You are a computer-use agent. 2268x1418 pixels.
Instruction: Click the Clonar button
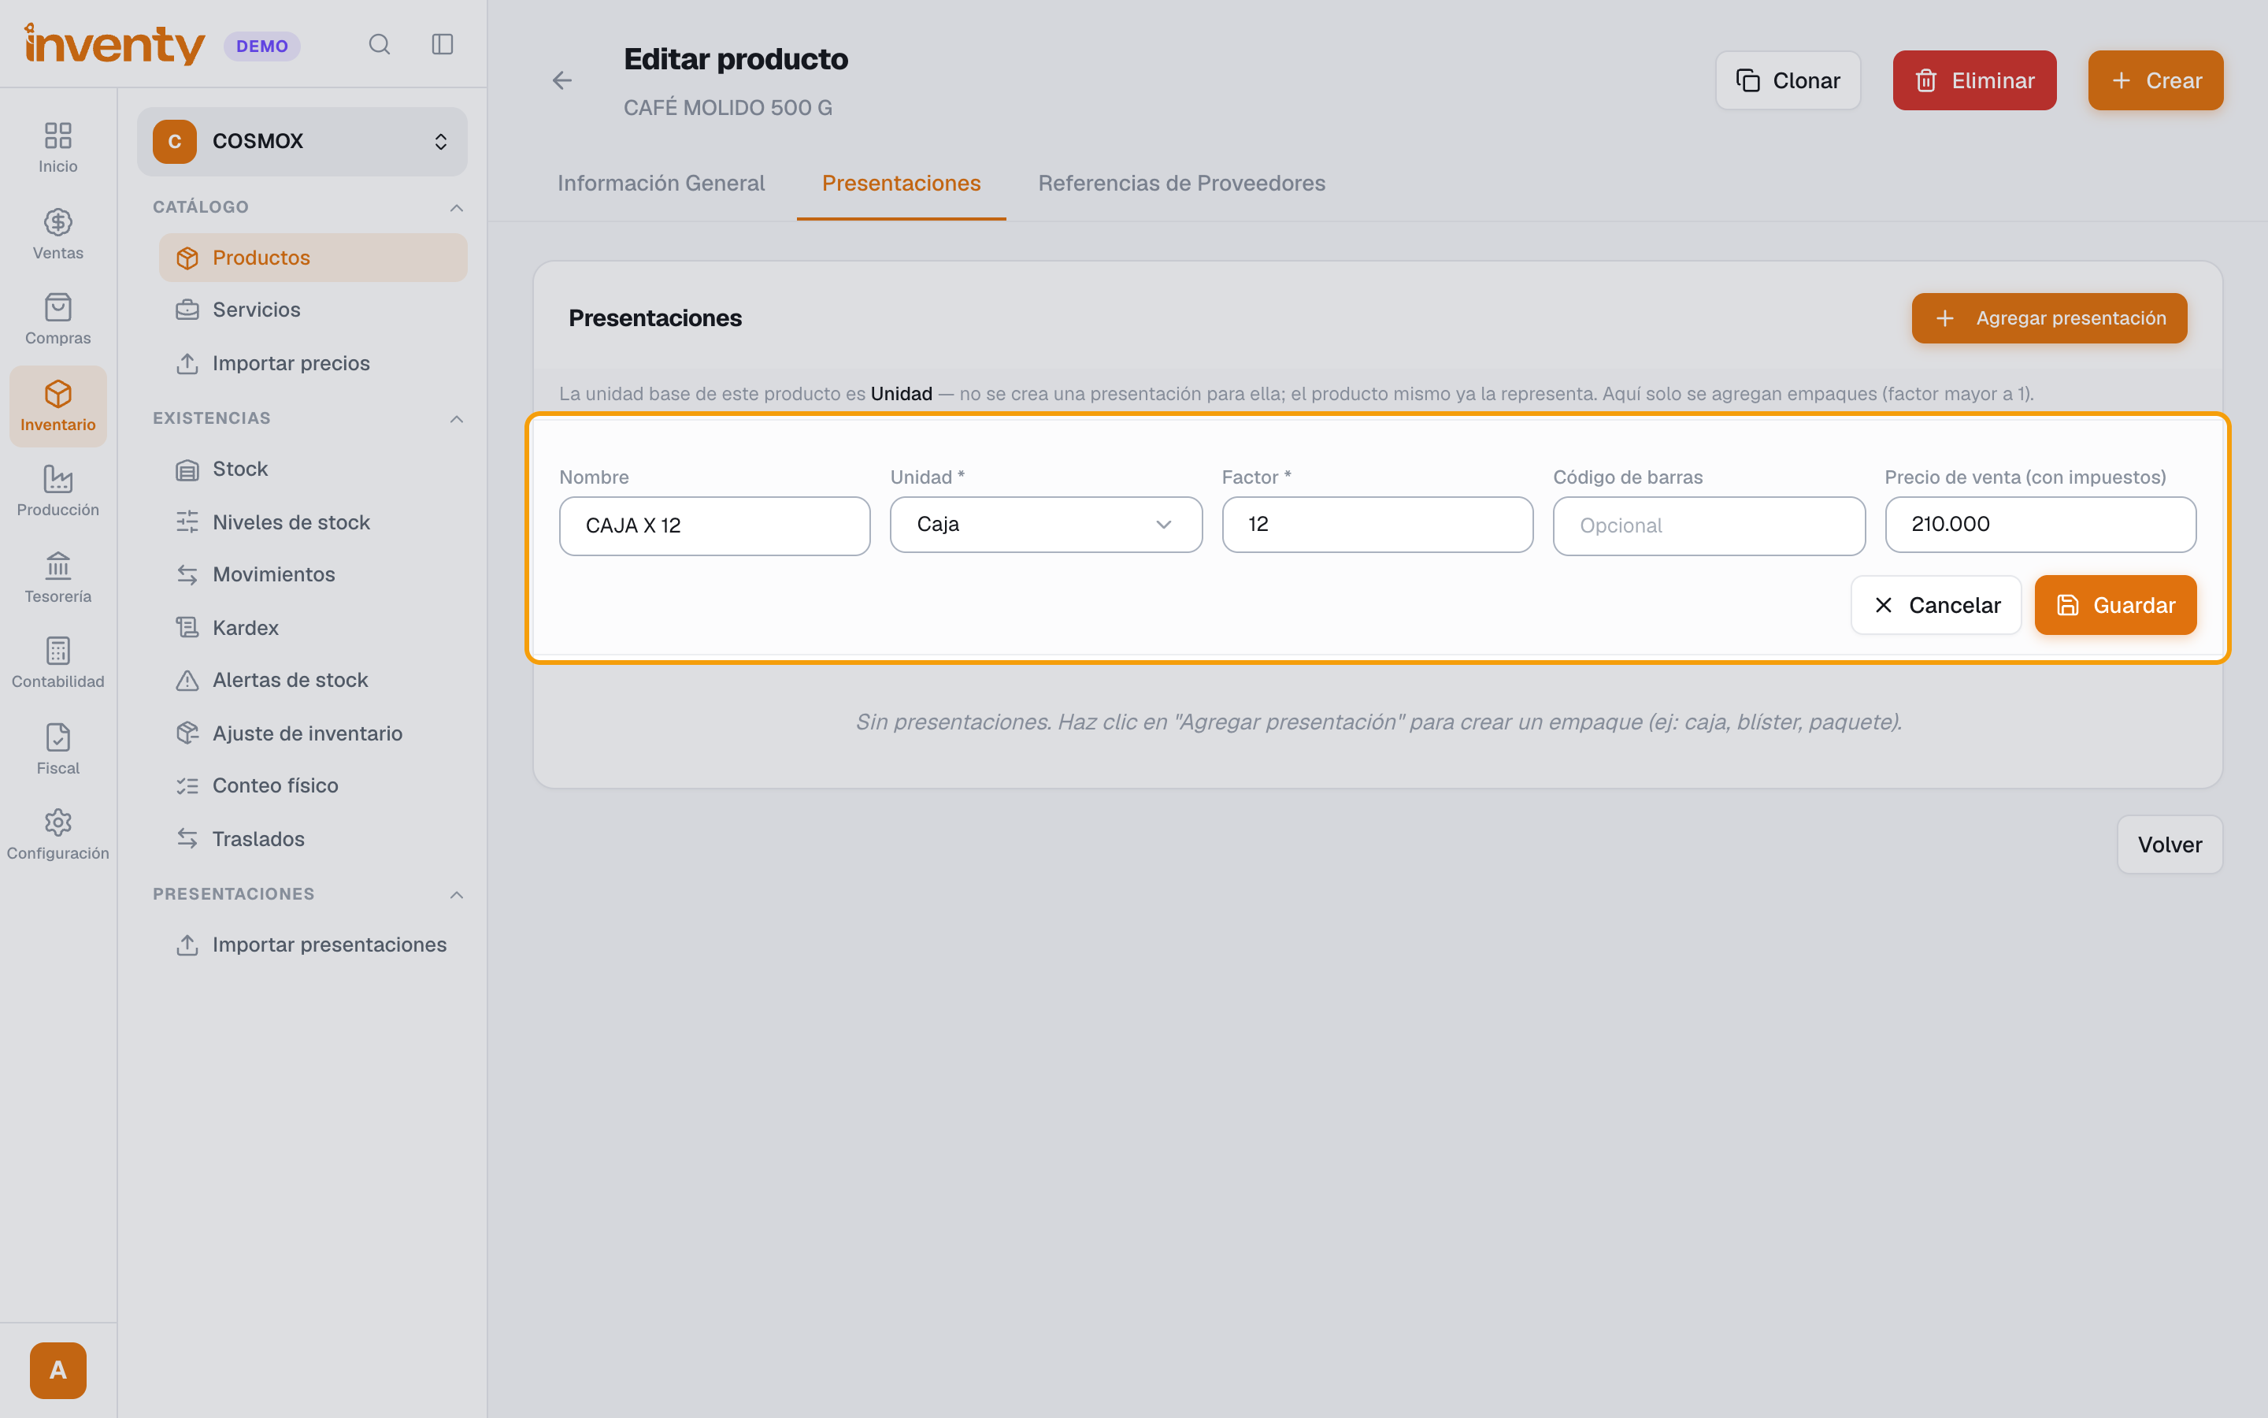(1787, 80)
